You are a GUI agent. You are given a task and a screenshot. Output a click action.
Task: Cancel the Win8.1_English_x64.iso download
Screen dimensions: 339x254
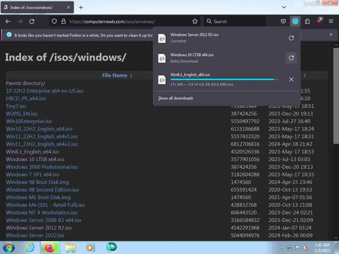[x=291, y=79]
